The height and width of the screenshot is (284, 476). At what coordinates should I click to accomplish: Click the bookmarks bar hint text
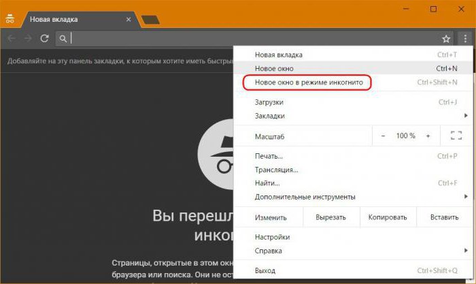click(x=120, y=61)
